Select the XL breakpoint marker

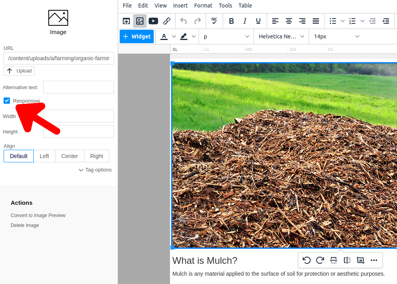coord(175,50)
